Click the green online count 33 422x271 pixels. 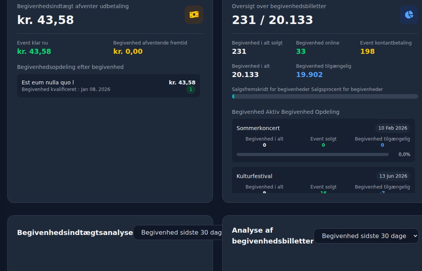click(x=300, y=51)
